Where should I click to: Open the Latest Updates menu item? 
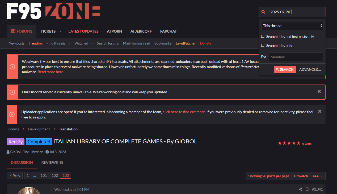click(x=83, y=31)
